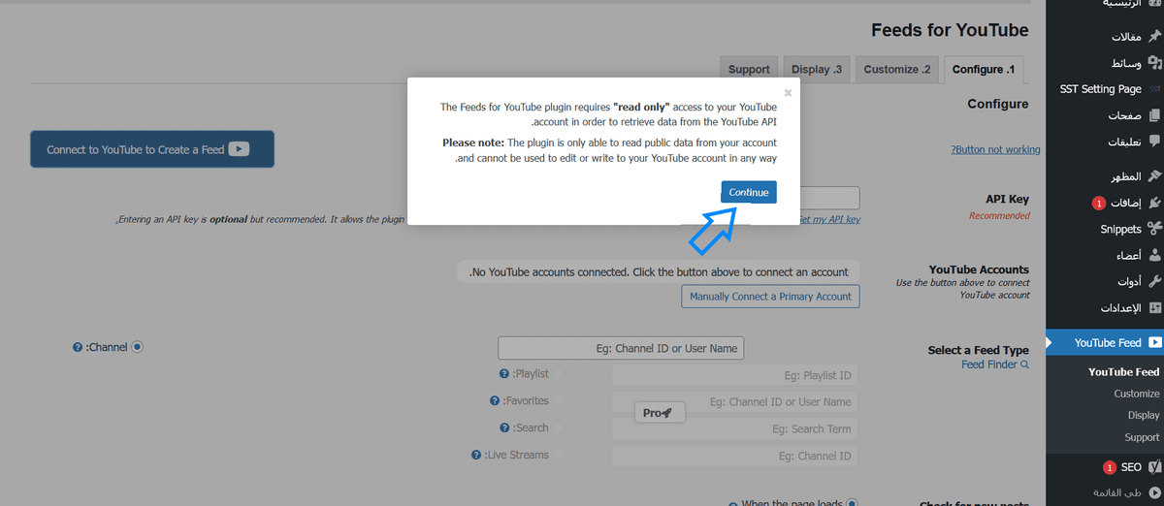Switch to the Customize tab

[x=897, y=69]
